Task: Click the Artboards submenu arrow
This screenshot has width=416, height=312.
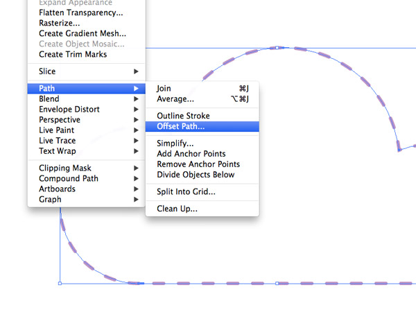Action: [x=136, y=189]
